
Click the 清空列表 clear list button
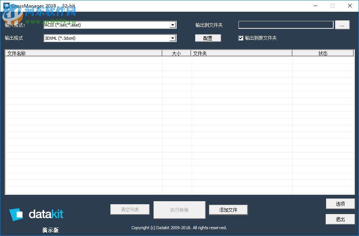(130, 209)
